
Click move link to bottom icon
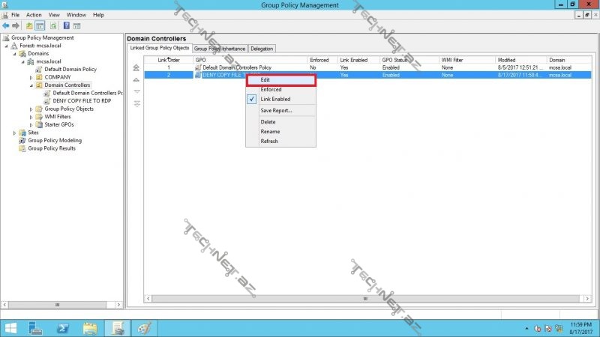click(x=136, y=103)
